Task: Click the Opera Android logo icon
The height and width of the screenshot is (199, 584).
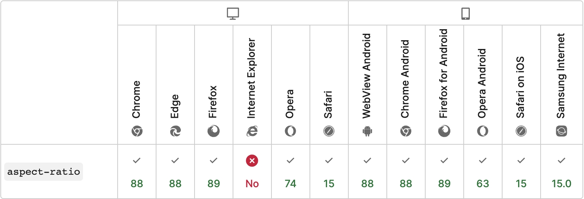Action: [x=482, y=131]
